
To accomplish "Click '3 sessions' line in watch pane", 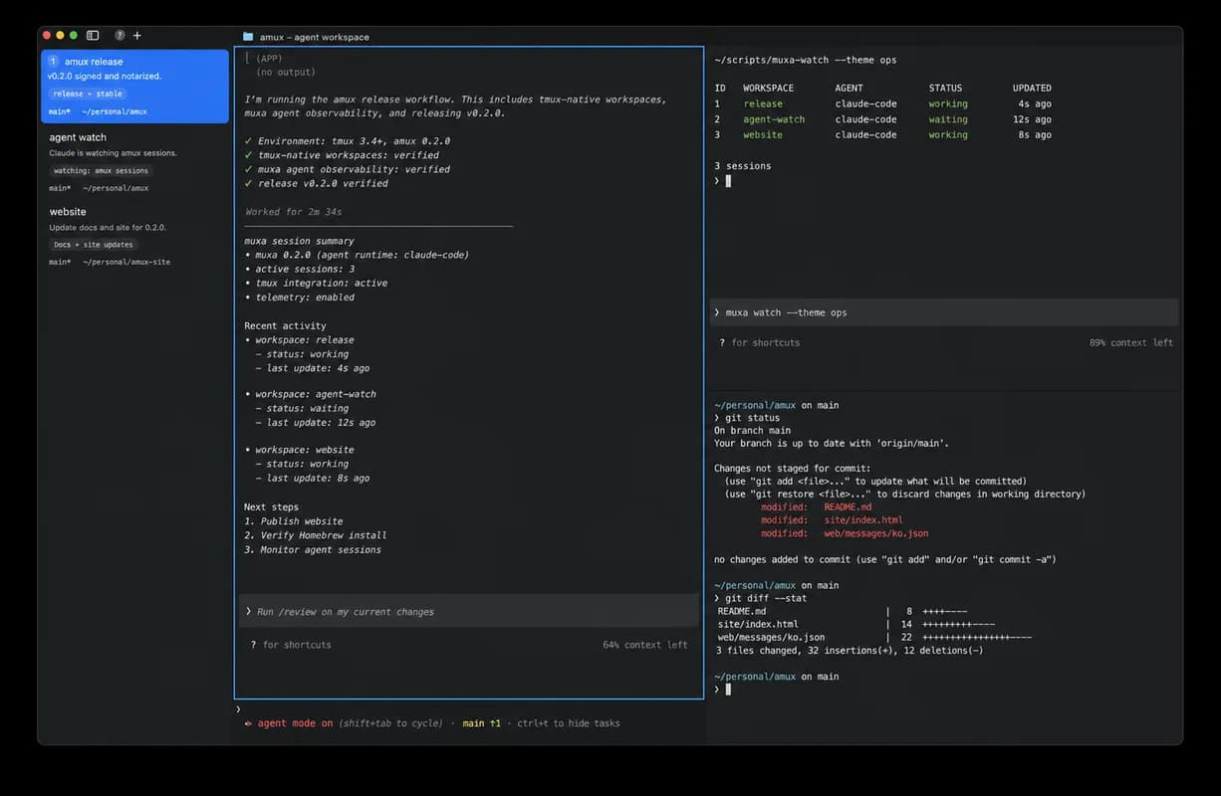I will tap(742, 166).
